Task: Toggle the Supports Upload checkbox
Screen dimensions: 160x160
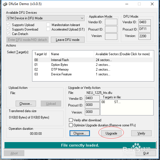Action: (x=8, y=25)
